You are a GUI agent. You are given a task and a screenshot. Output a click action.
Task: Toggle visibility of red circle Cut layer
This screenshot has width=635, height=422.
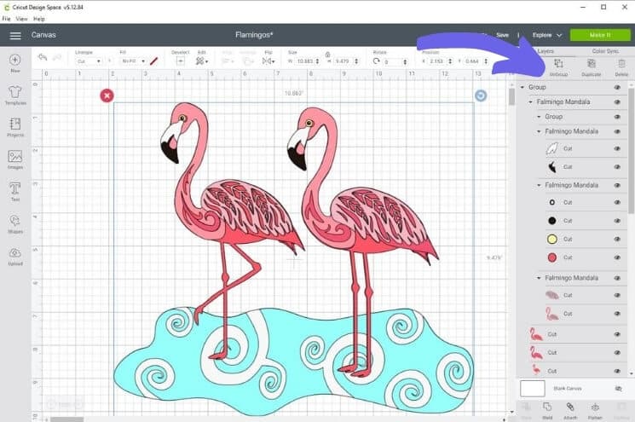coord(617,257)
